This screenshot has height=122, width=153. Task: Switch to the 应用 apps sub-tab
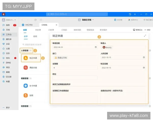coord(35,36)
